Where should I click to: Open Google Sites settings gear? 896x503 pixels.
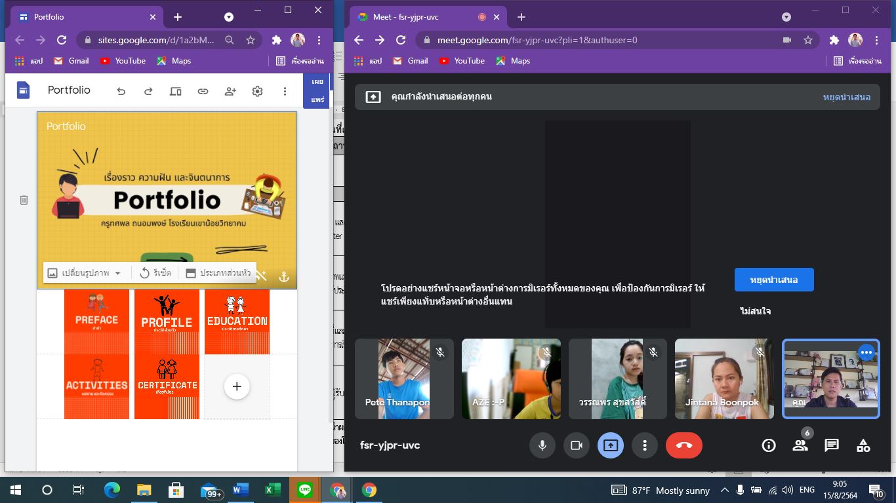tap(257, 92)
